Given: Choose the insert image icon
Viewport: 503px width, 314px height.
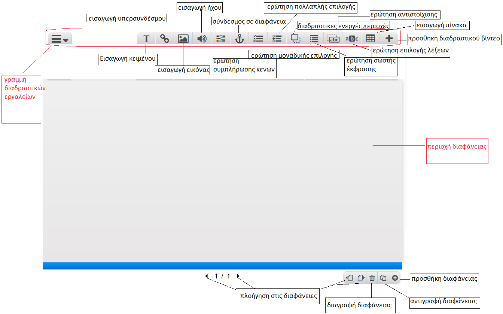Looking at the screenshot, I should [183, 39].
